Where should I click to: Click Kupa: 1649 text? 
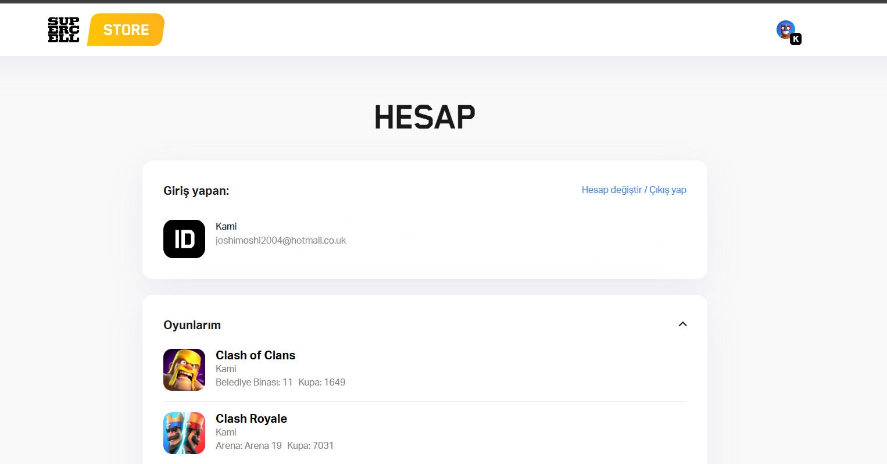322,382
